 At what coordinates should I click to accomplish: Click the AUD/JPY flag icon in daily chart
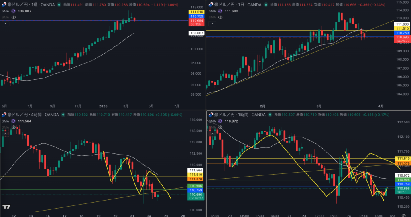(210, 4)
